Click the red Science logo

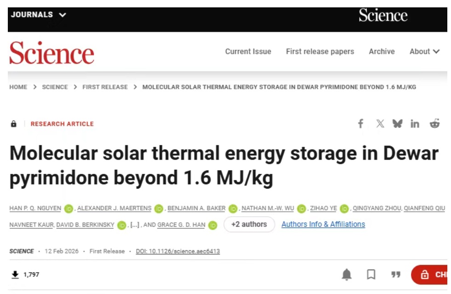pyautogui.click(x=51, y=53)
